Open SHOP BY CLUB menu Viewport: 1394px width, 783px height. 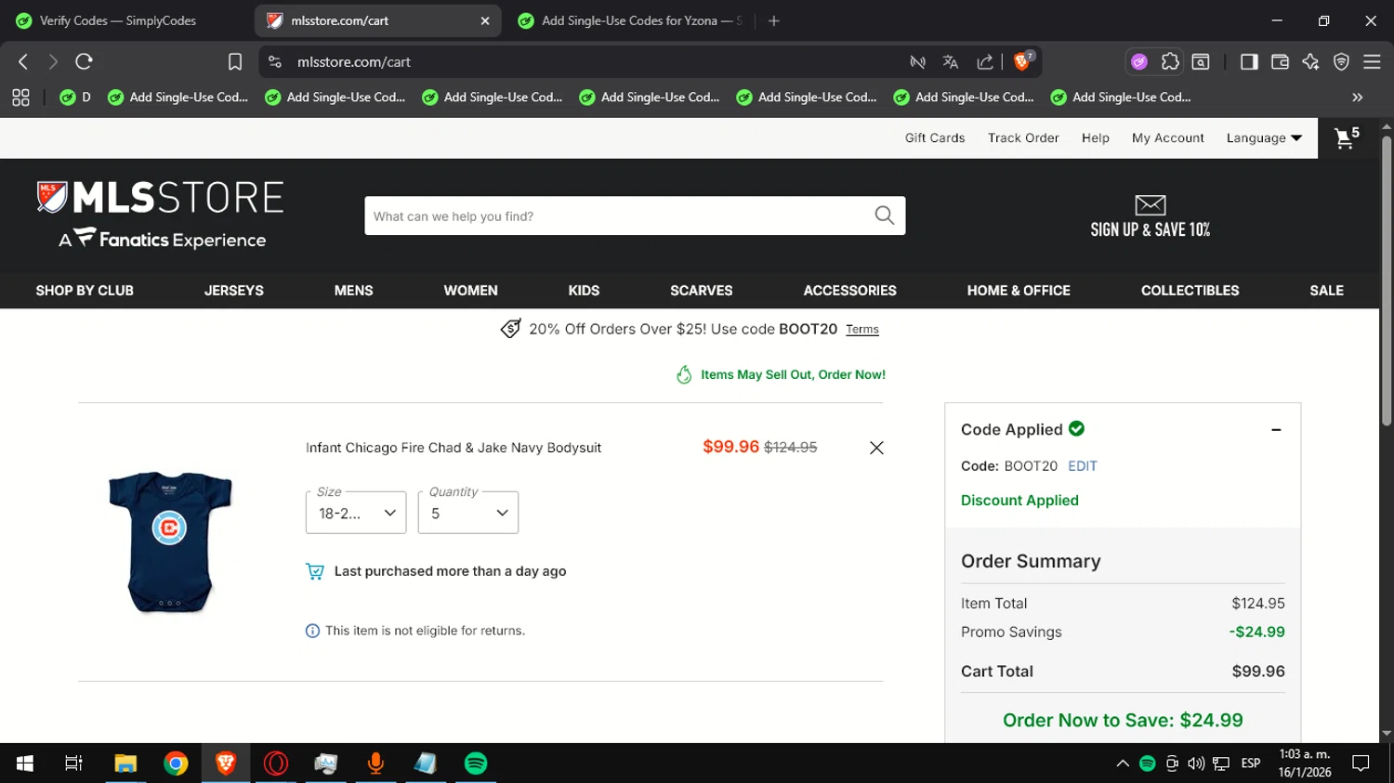(x=85, y=291)
